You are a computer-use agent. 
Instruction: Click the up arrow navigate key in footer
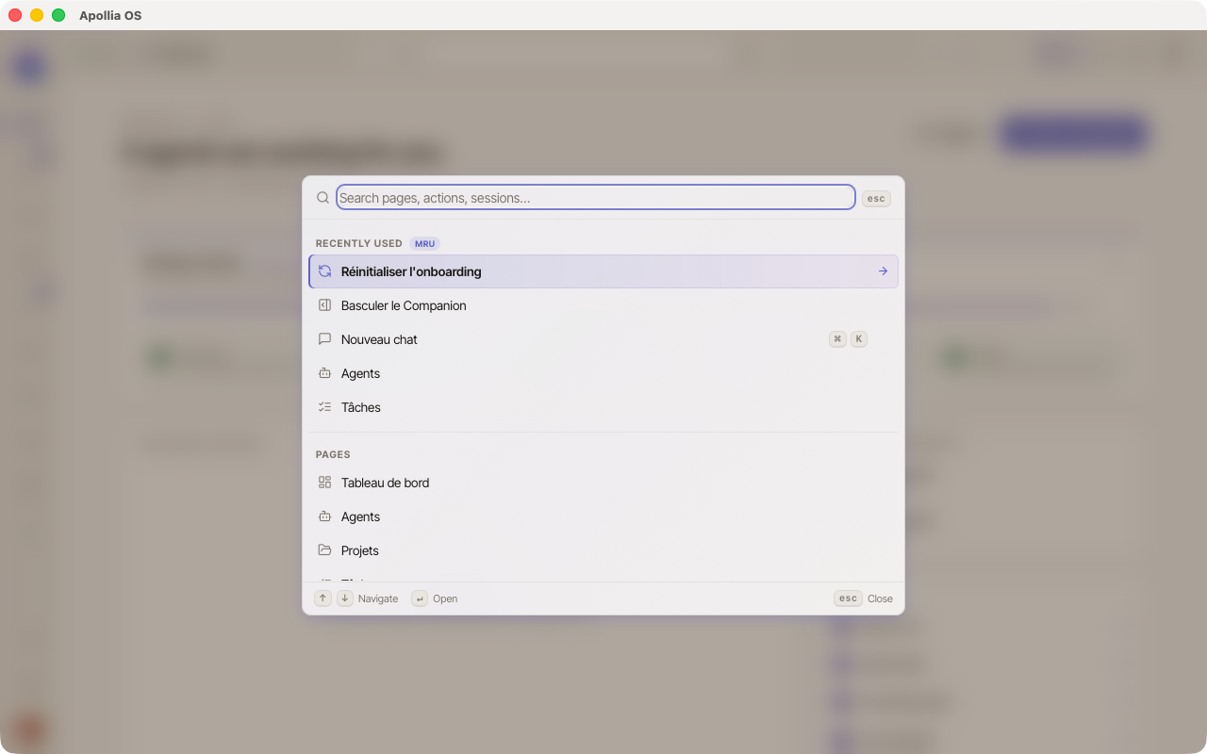[x=322, y=598]
